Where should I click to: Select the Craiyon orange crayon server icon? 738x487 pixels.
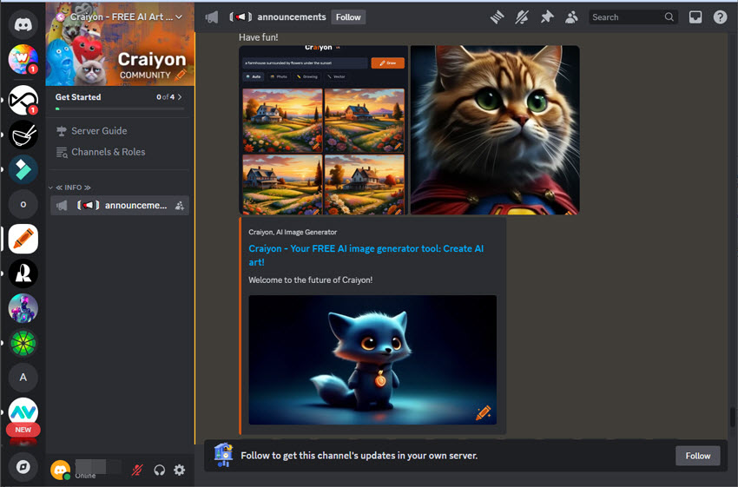click(23, 239)
